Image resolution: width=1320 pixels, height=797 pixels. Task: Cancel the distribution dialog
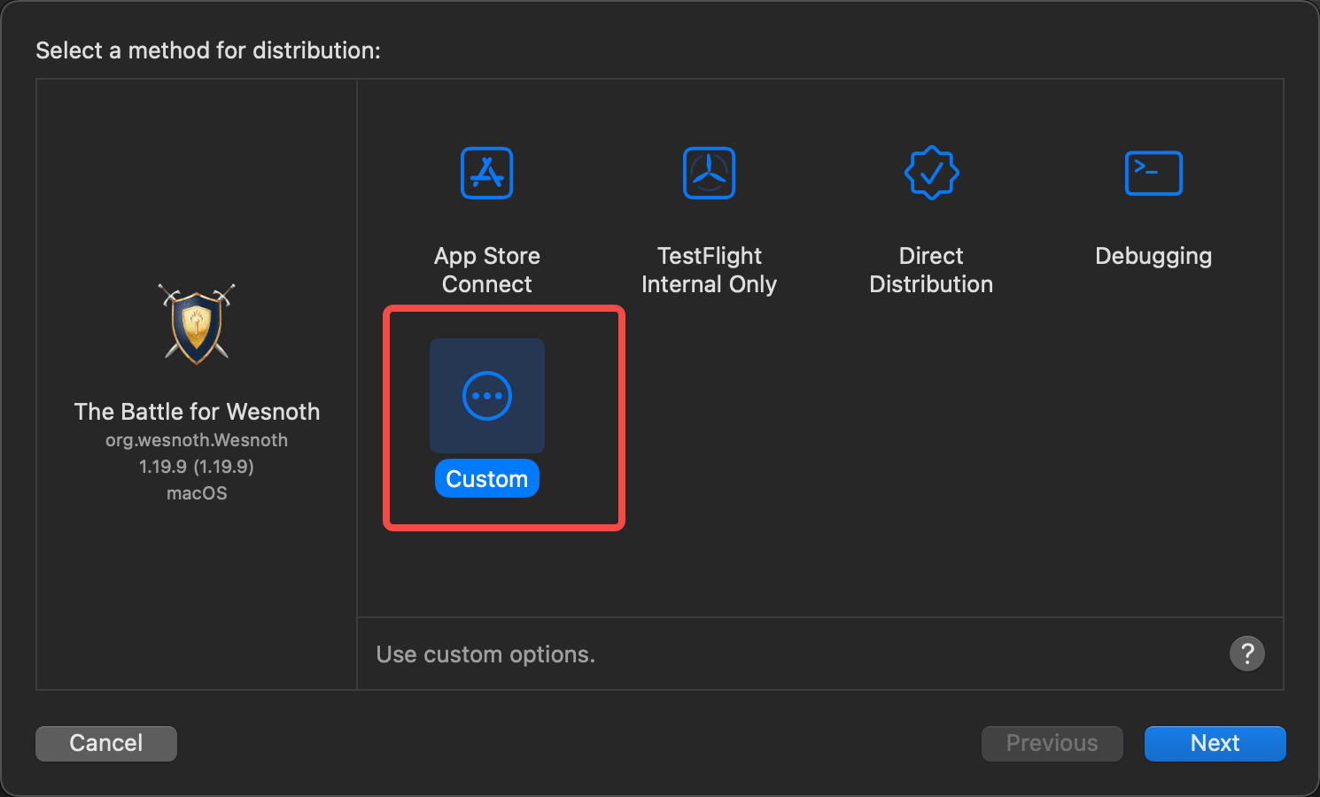pos(106,743)
